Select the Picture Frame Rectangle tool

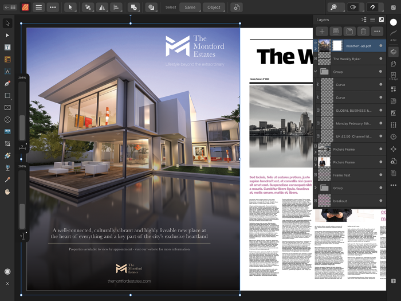7,108
